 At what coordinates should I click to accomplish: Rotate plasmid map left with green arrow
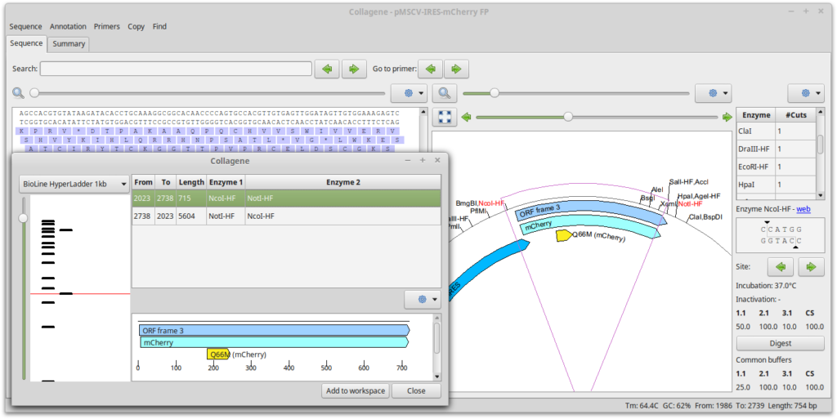click(467, 118)
